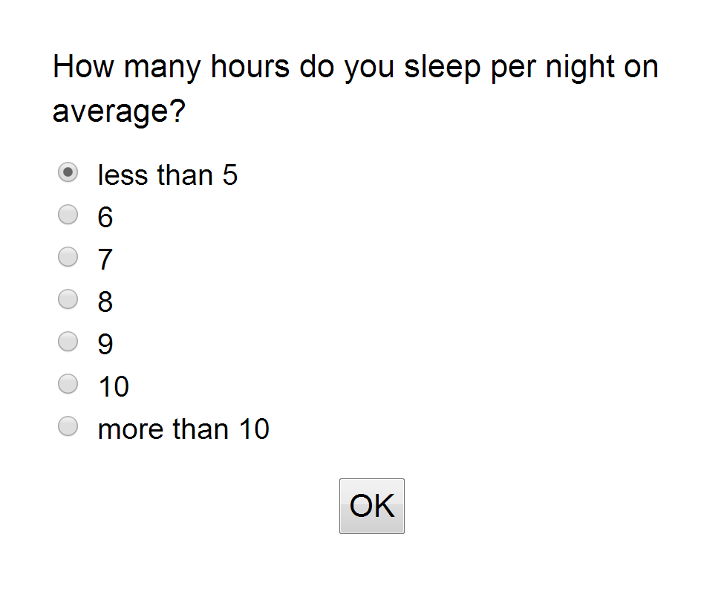The width and height of the screenshot is (724, 589).
Task: Click the "9" answer label
Action: point(104,342)
